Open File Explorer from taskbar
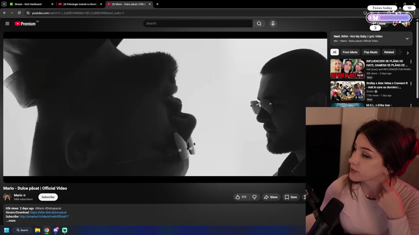 37,230
